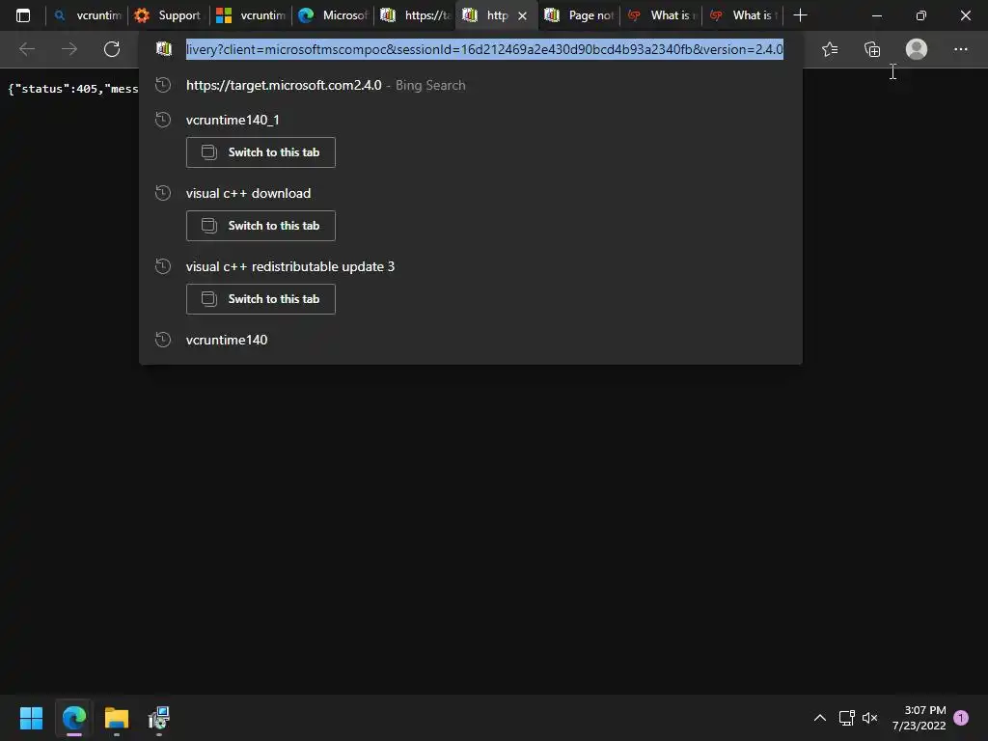Select visual c++ redistributable update 3 suggestion
The width and height of the screenshot is (988, 741).
[471, 266]
